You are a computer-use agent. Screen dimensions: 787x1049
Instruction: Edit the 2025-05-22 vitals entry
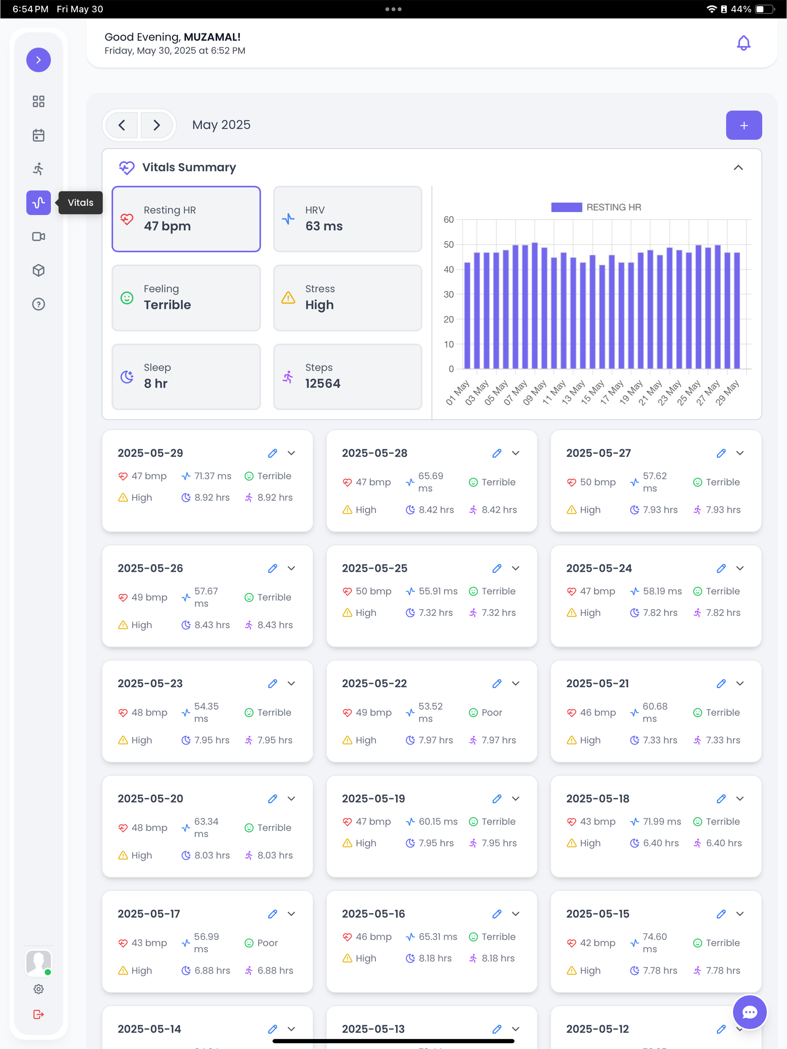coord(497,683)
